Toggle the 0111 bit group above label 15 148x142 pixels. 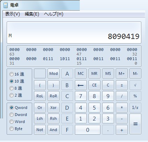[x=82, y=59]
